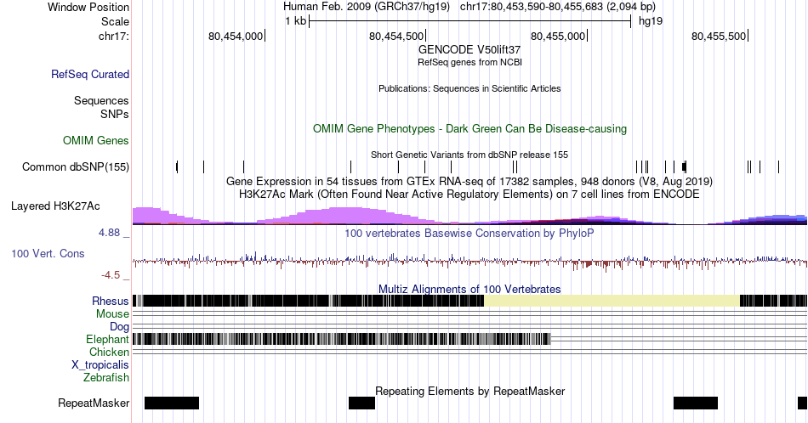Click the purple H3K27Ac signal peak
This screenshot has width=808, height=423.
pyautogui.click(x=345, y=215)
